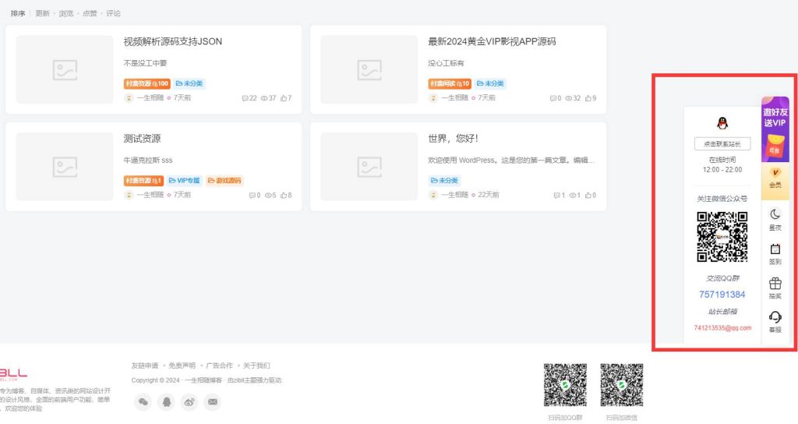Click like icon on 世界，您好！ card
The height and width of the screenshot is (424, 798).
[x=588, y=196]
